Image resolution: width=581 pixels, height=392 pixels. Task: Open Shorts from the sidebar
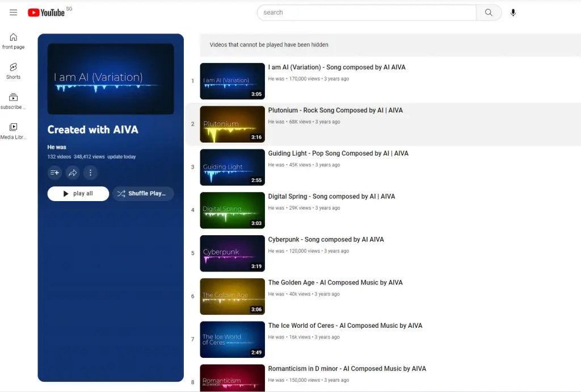coord(14,71)
